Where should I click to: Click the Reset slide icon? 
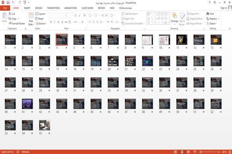pyautogui.click(x=39, y=19)
